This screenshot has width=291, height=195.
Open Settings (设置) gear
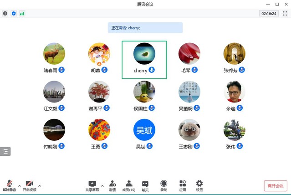[x=199, y=185]
